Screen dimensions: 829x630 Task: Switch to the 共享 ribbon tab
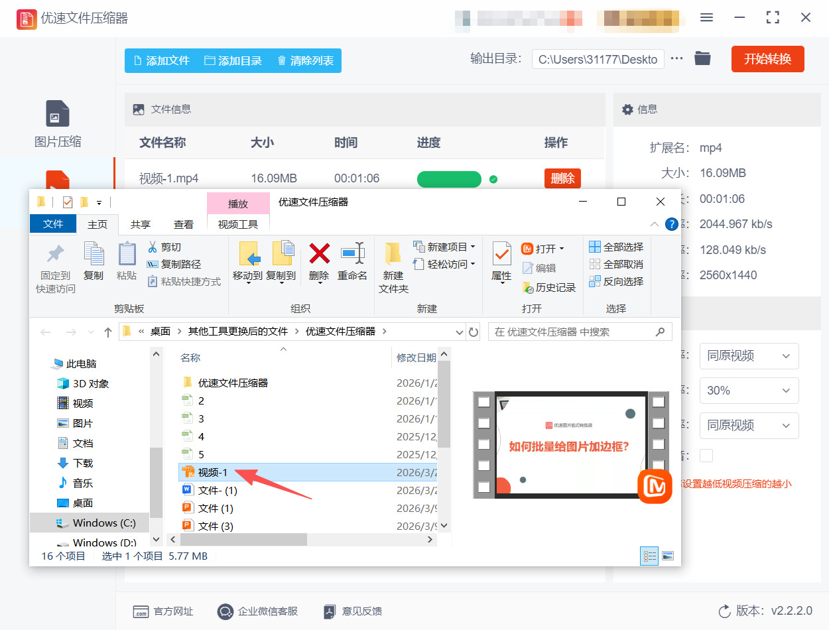coord(140,224)
